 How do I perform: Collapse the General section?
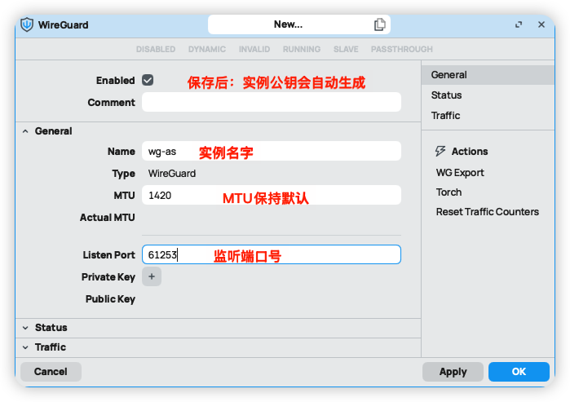pyautogui.click(x=25, y=131)
